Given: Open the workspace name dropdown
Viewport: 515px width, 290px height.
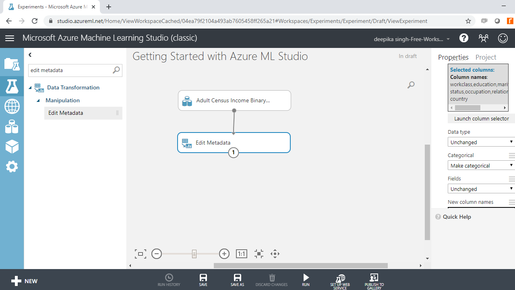Looking at the screenshot, I should coord(412,39).
